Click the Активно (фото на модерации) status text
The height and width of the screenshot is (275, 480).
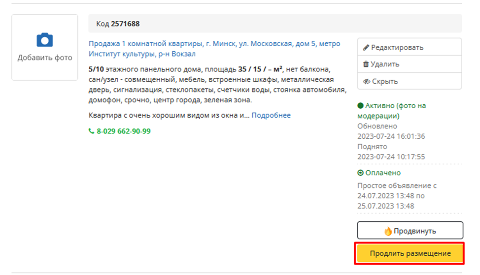[392, 111]
